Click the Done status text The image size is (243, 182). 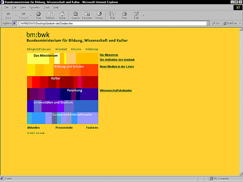[8, 178]
